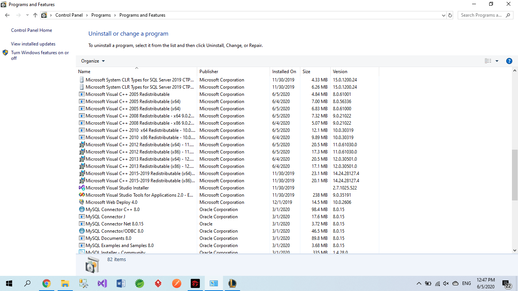Screen dimensions: 518x291
Task: Click version 10.0.2606 in the list
Action: point(342,202)
